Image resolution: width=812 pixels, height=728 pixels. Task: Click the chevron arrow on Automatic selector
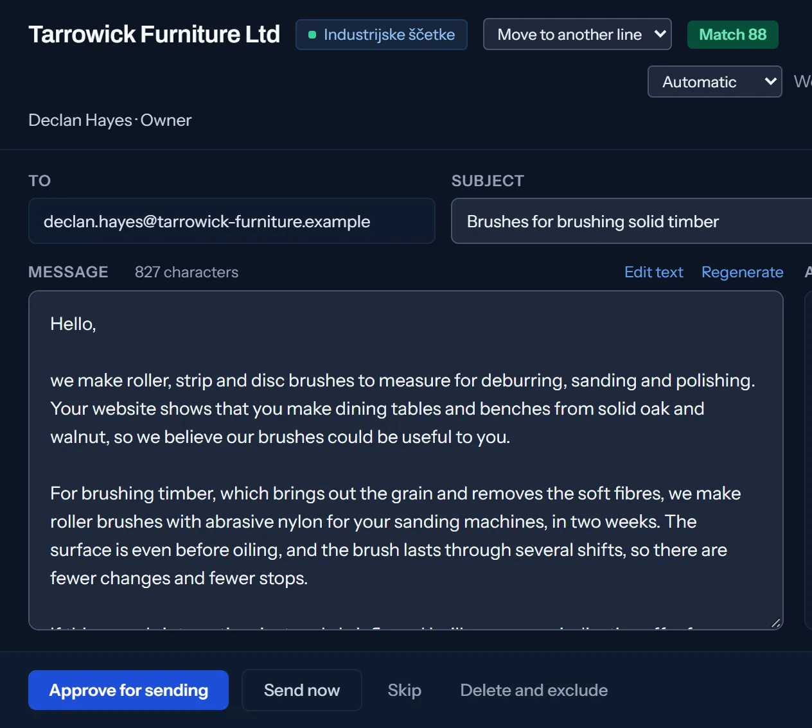pos(770,82)
